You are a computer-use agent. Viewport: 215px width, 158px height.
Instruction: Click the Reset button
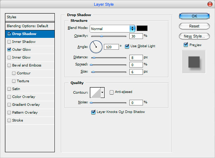194,26
